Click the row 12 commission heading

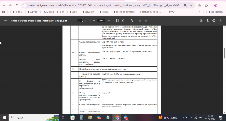102,69
